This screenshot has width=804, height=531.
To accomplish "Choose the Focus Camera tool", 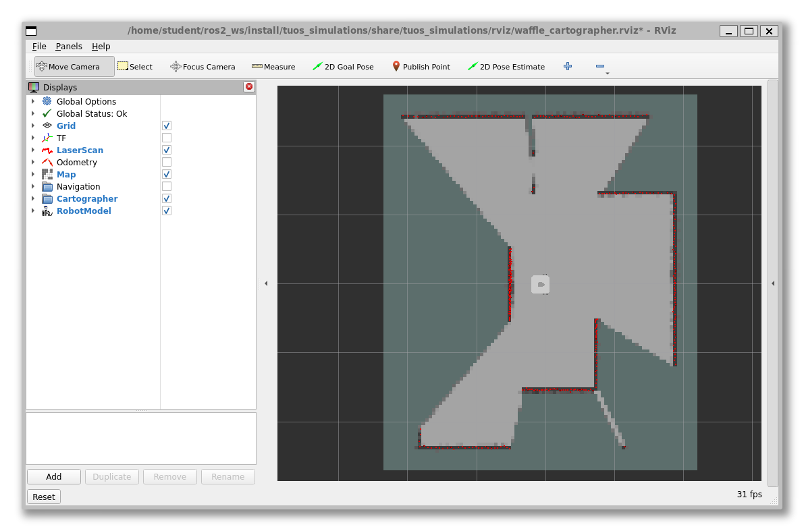I will click(x=203, y=67).
